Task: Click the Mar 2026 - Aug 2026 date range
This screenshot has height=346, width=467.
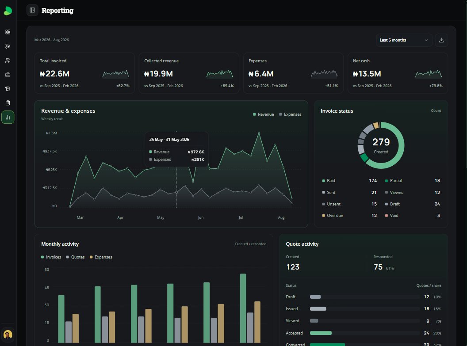Action: tap(52, 40)
